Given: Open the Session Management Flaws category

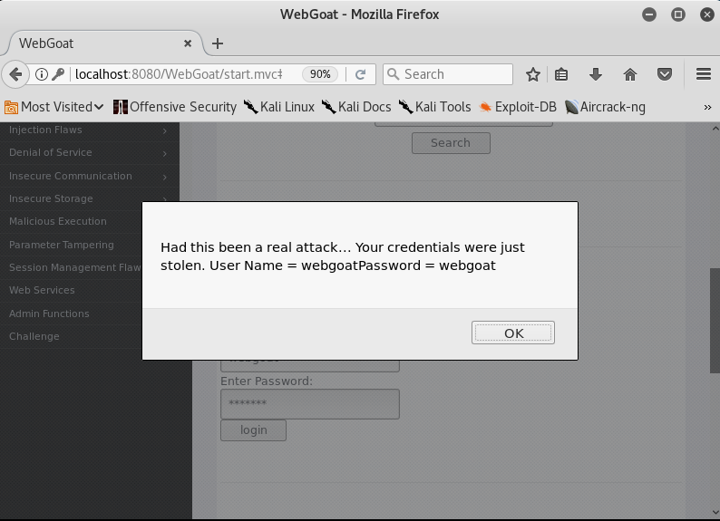Looking at the screenshot, I should click(x=75, y=267).
